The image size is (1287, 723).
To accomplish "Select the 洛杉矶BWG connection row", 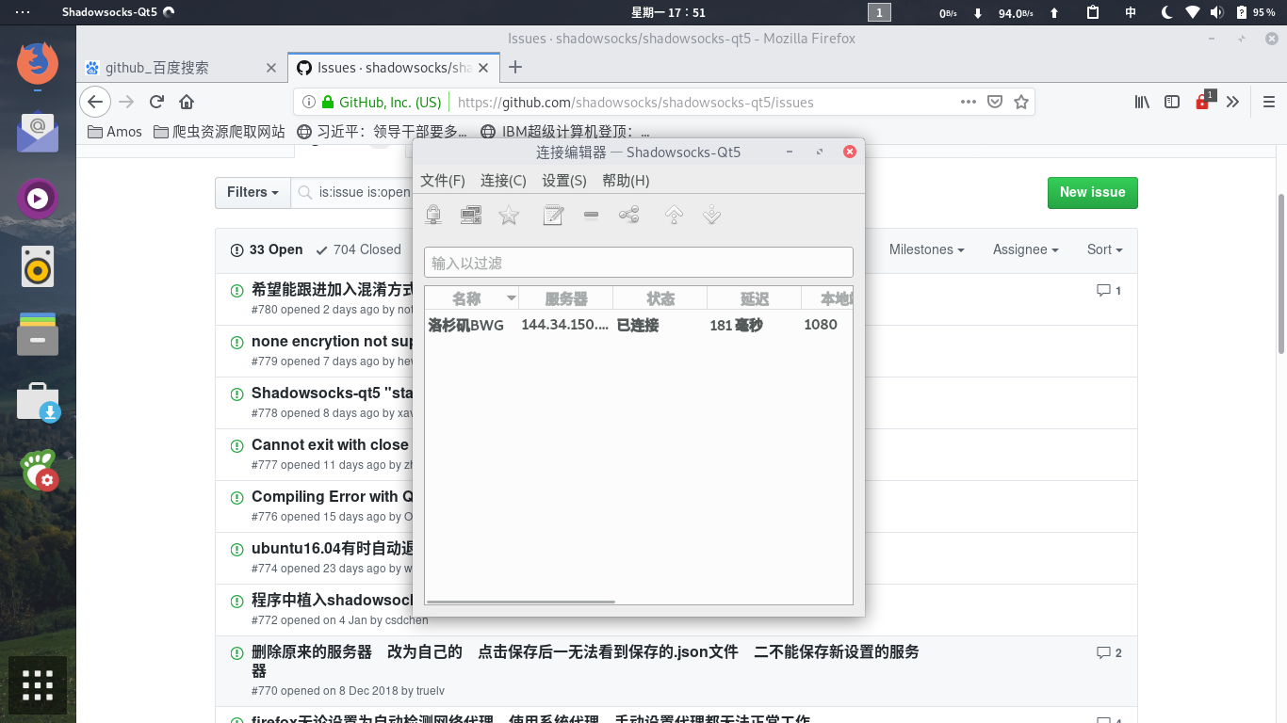I will coord(639,325).
